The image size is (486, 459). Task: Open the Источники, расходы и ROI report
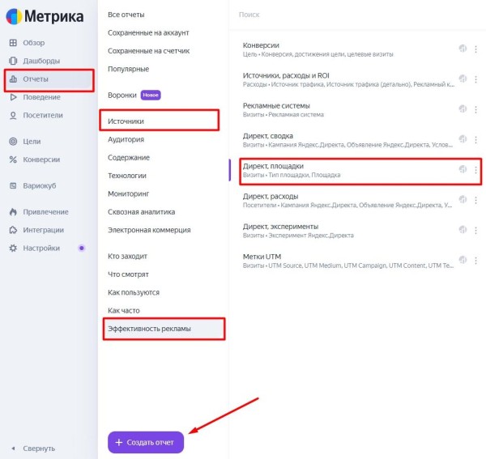286,75
